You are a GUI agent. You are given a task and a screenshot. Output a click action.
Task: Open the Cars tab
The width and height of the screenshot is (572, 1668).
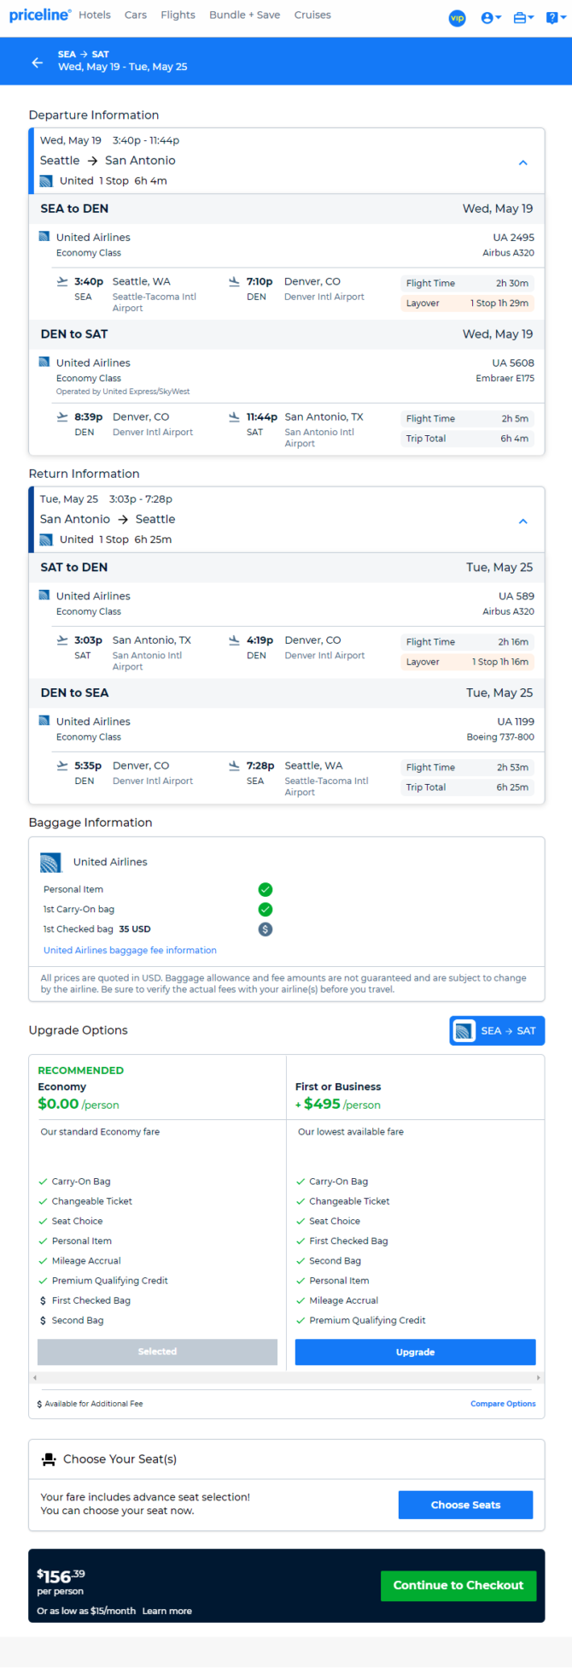[x=136, y=15]
